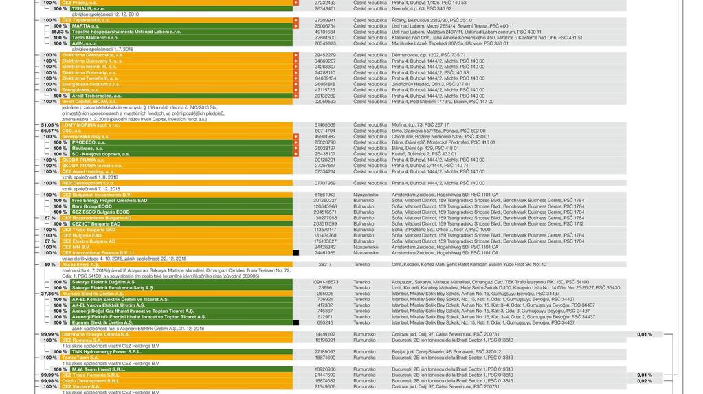Click registration number 02059533

325,102
